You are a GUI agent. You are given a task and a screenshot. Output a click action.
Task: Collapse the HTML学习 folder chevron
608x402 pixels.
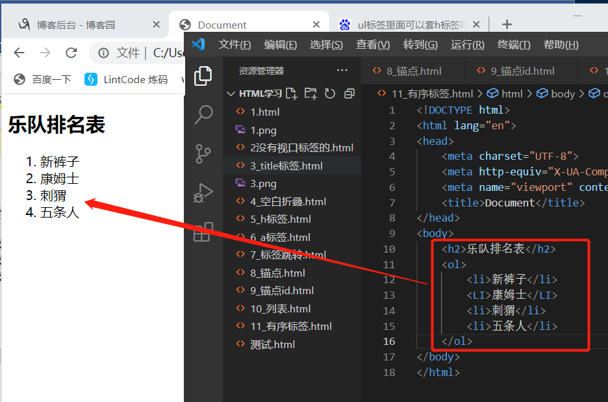[x=231, y=94]
